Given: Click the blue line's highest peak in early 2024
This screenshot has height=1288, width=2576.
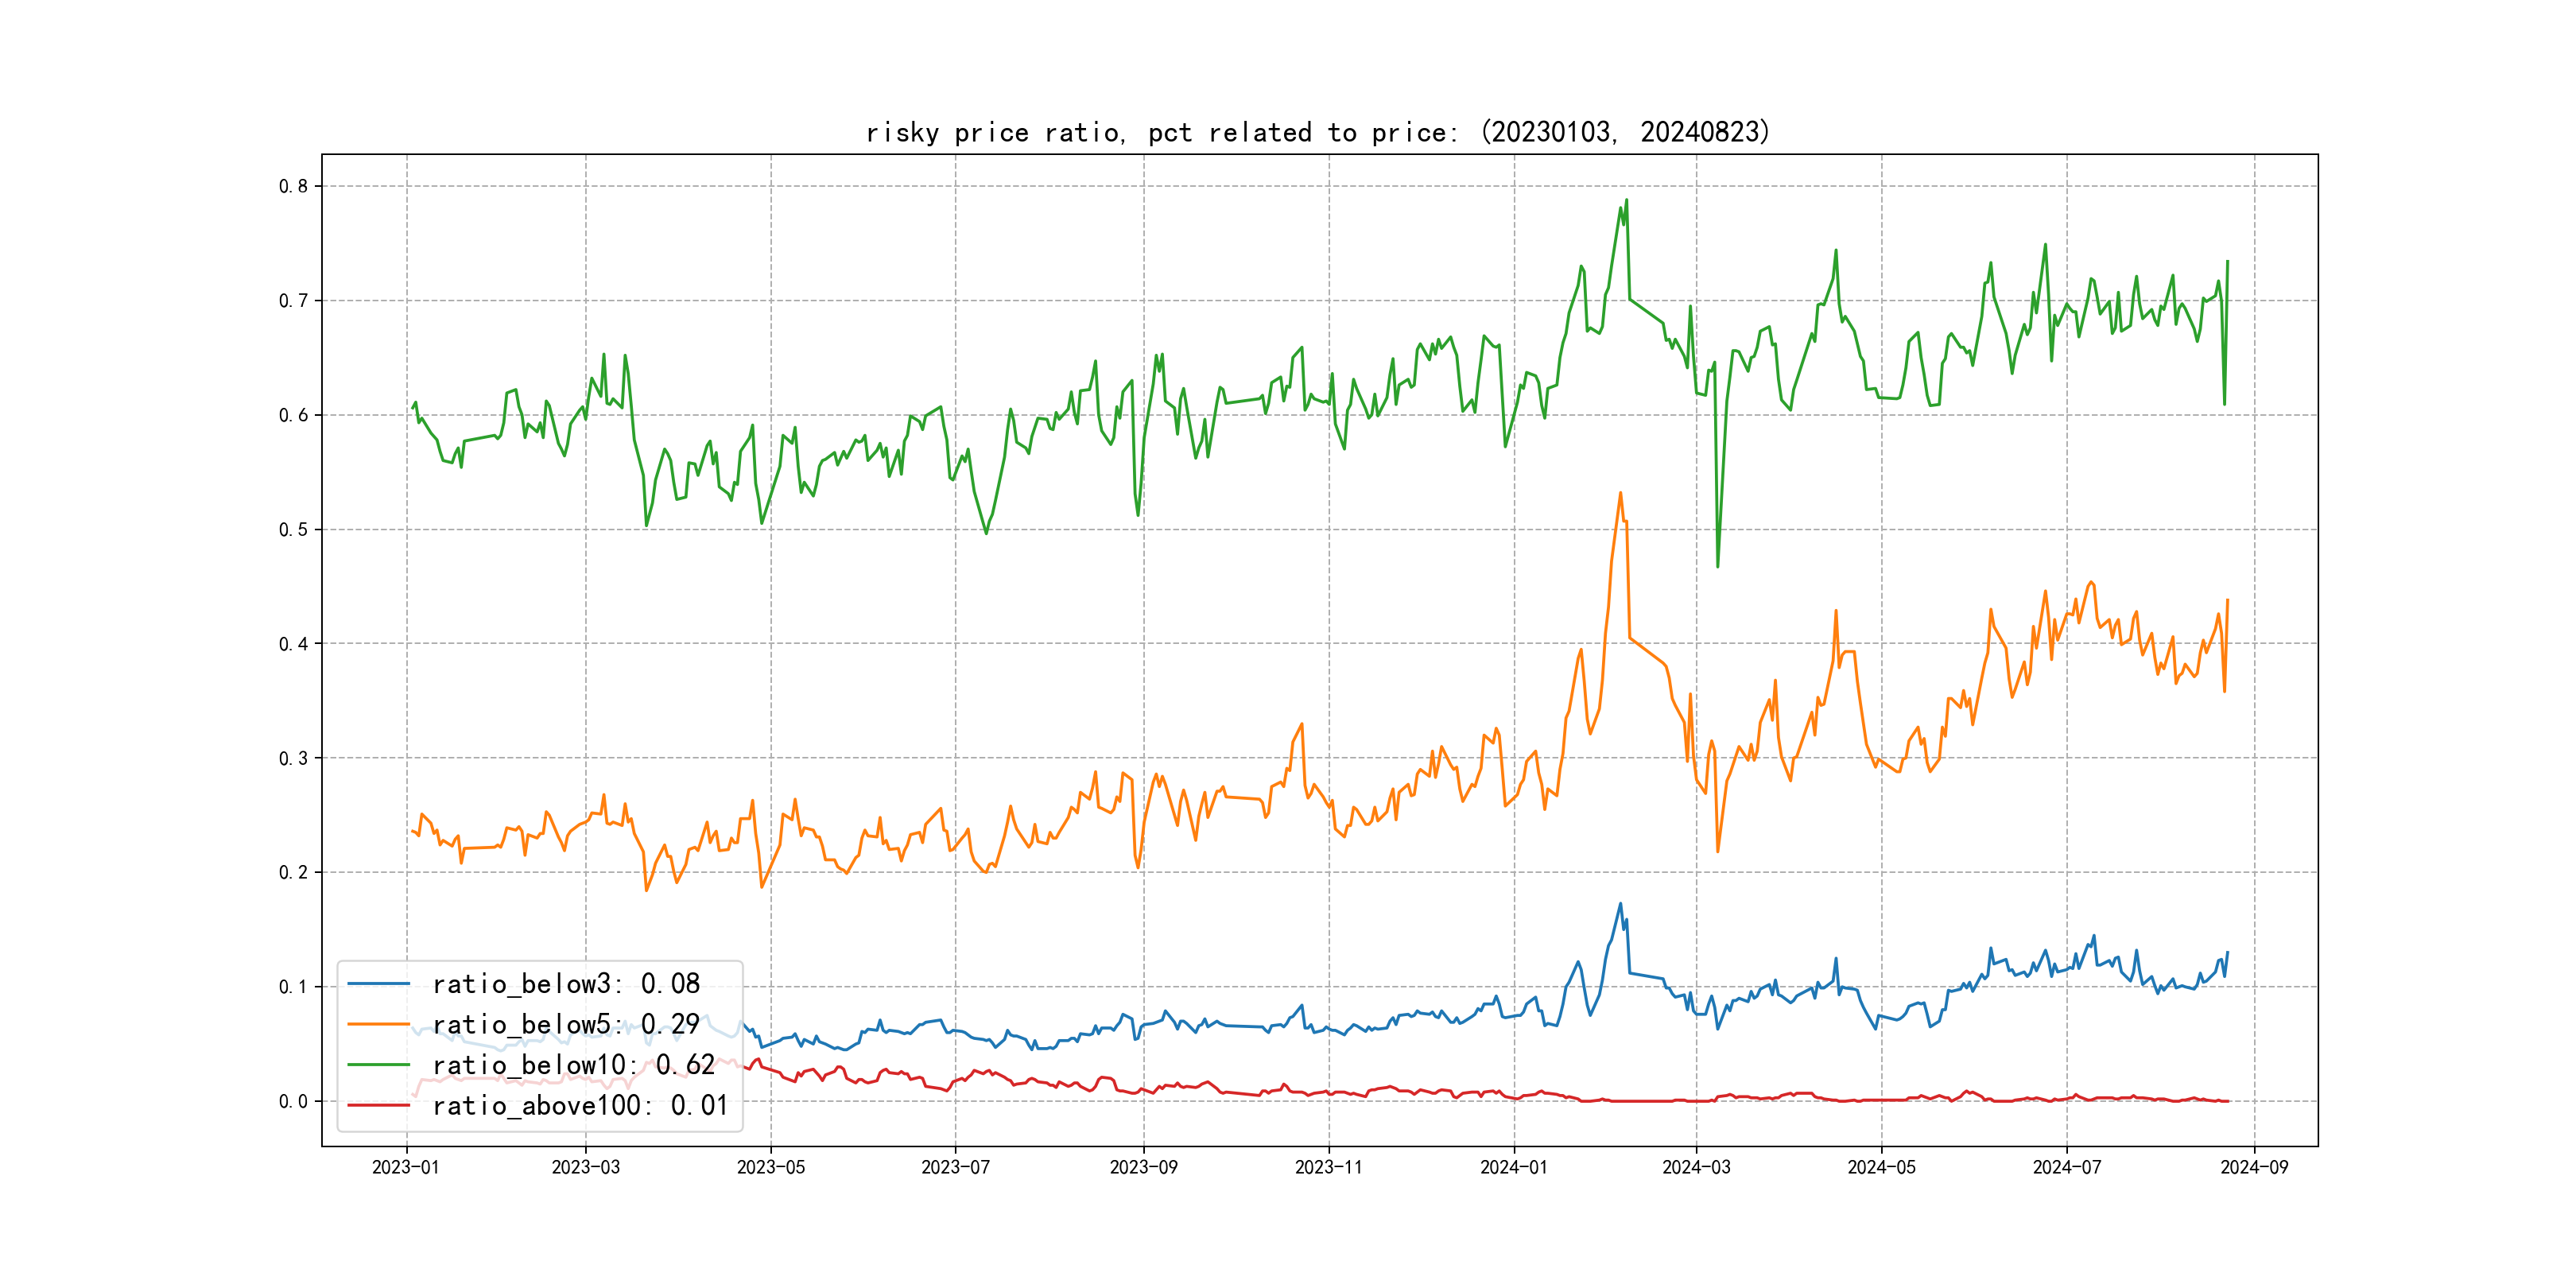Looking at the screenshot, I should [1620, 904].
